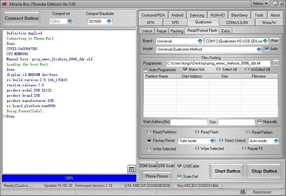Image resolution: width=286 pixels, height=196 pixels.
Task: Expand the Model Universal Qualcomm Method dropdown
Action: pyautogui.click(x=259, y=49)
